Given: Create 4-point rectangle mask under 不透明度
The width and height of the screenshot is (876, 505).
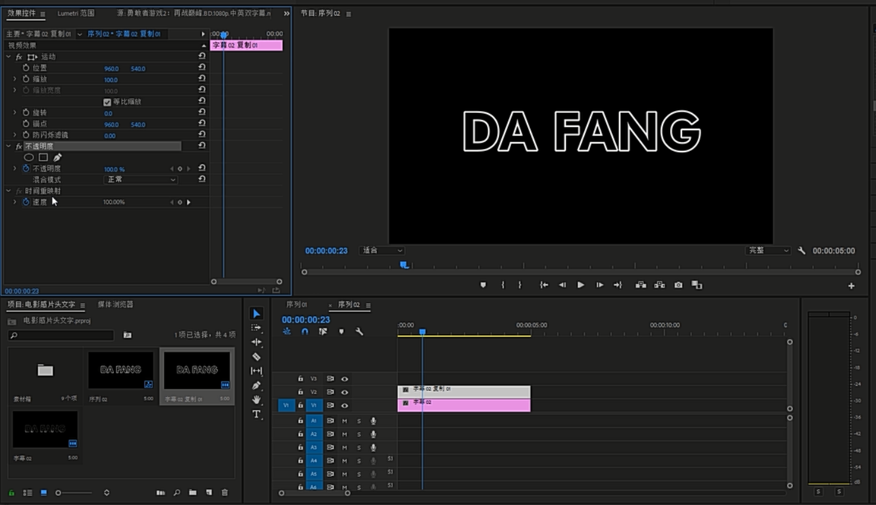Looking at the screenshot, I should point(43,157).
